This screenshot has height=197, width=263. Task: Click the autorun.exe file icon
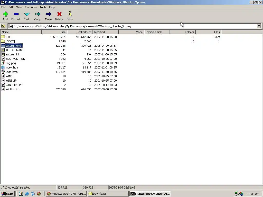click(x=3, y=46)
